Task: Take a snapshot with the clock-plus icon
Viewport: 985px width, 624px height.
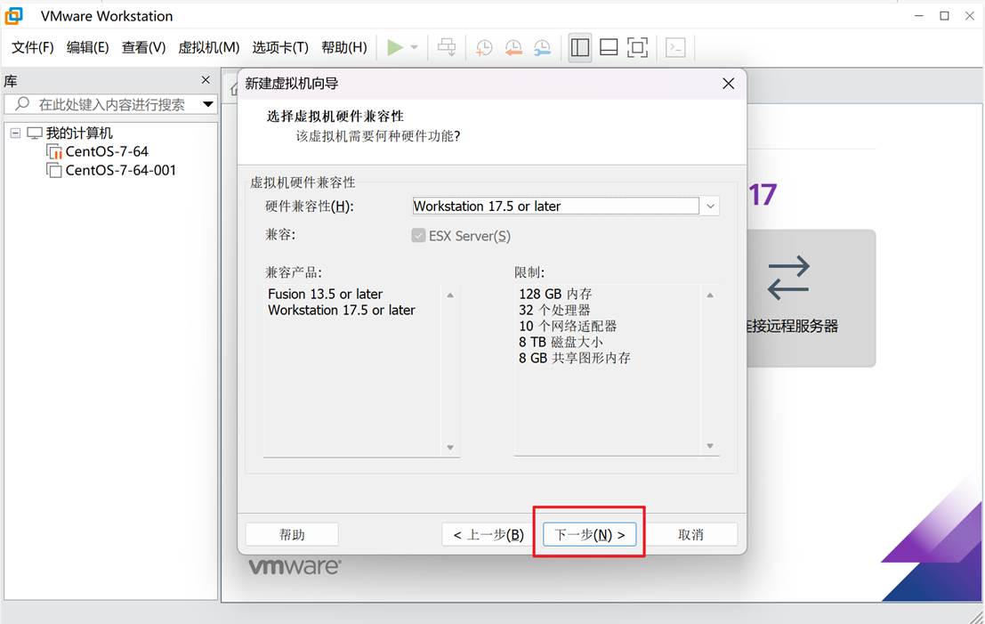Action: pos(484,48)
